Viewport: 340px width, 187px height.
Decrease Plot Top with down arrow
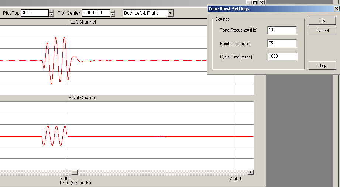[x=51, y=15]
